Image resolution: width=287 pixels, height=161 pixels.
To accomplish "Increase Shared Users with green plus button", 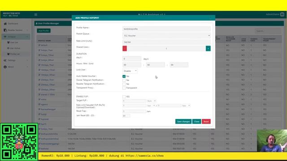I will [208, 48].
